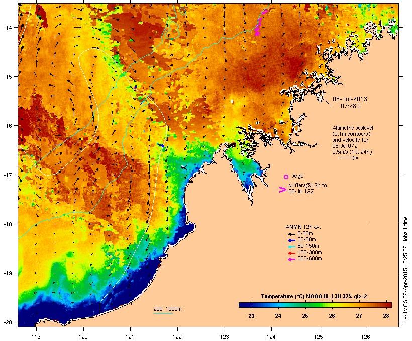Click longitude axis label 119

[x=36, y=337]
